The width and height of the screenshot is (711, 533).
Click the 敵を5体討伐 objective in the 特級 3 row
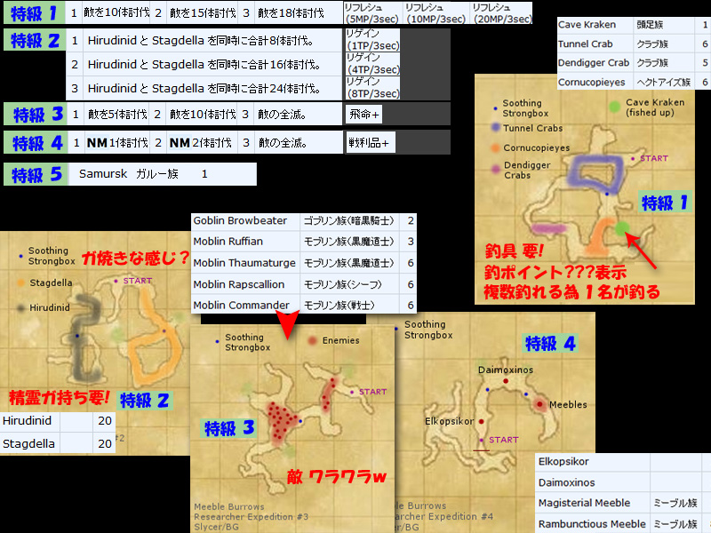[x=116, y=115]
